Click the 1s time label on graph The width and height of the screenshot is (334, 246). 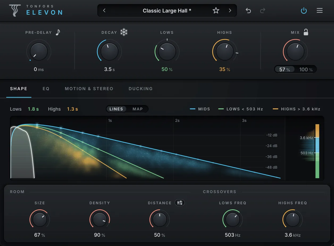(x=110, y=120)
